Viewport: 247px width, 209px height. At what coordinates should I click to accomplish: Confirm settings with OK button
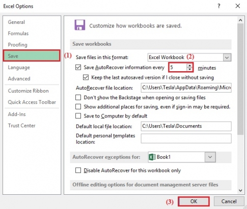[x=194, y=201]
